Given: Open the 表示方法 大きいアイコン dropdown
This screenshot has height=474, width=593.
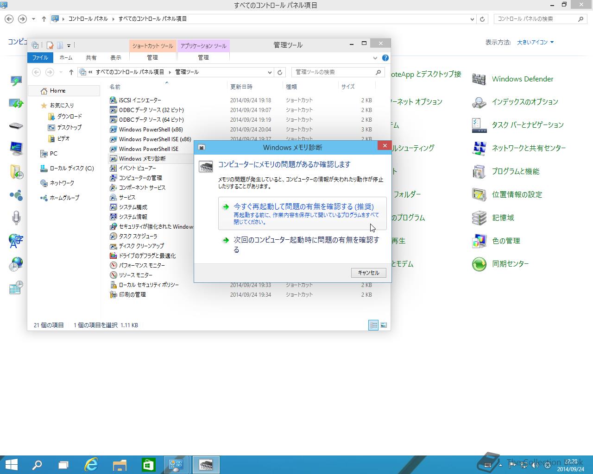Looking at the screenshot, I should pos(535,42).
